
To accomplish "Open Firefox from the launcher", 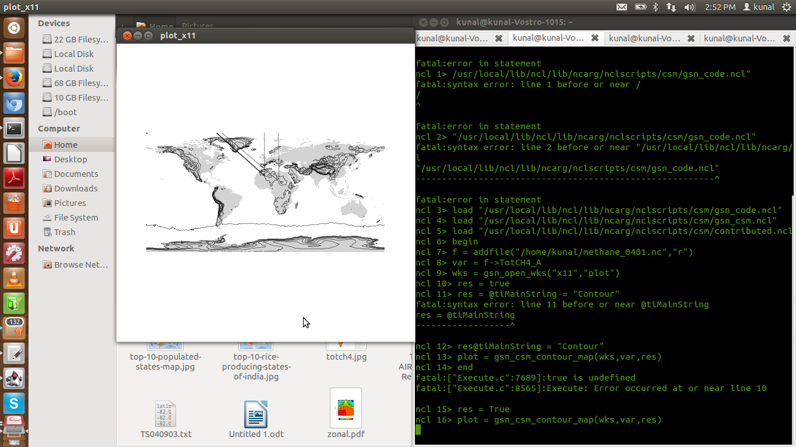I will [x=14, y=78].
